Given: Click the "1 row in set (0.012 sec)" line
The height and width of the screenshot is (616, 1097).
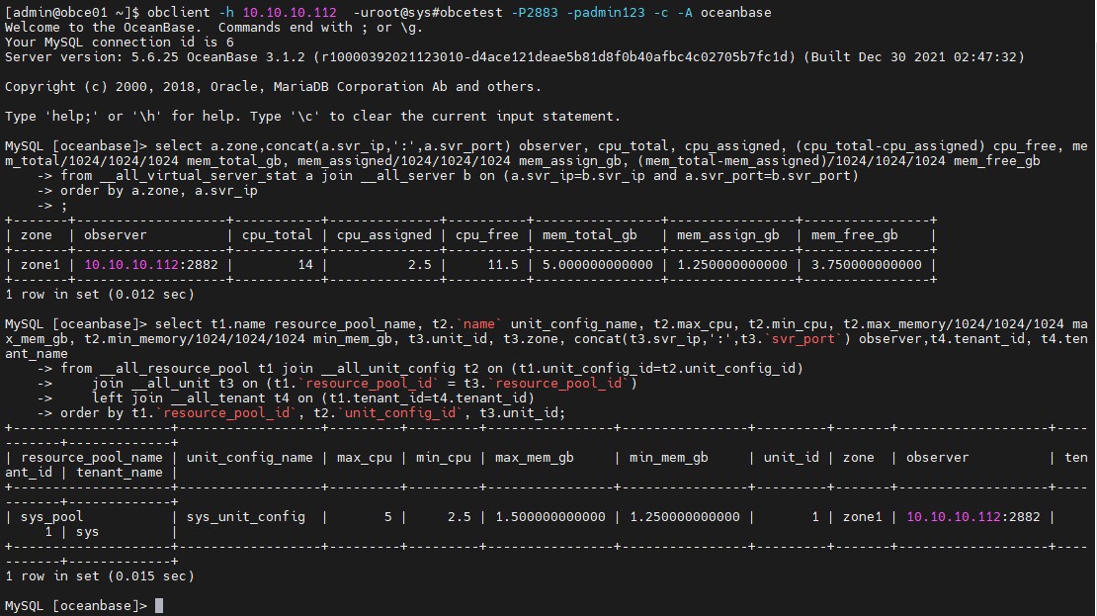Looking at the screenshot, I should click(100, 295).
